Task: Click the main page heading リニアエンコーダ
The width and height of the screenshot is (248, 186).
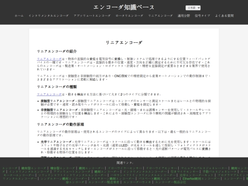Action: click(x=124, y=43)
